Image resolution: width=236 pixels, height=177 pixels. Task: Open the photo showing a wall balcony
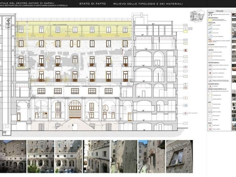click(152, 156)
